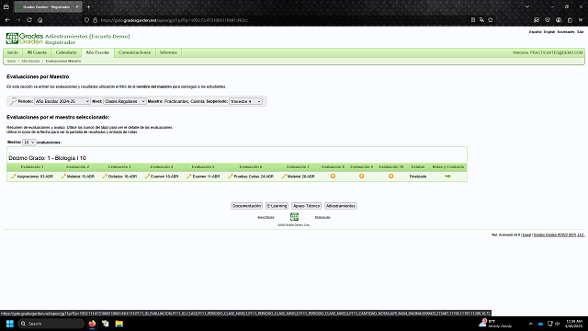Click pencil icon beside Dictados 16-ABR

[105, 176]
